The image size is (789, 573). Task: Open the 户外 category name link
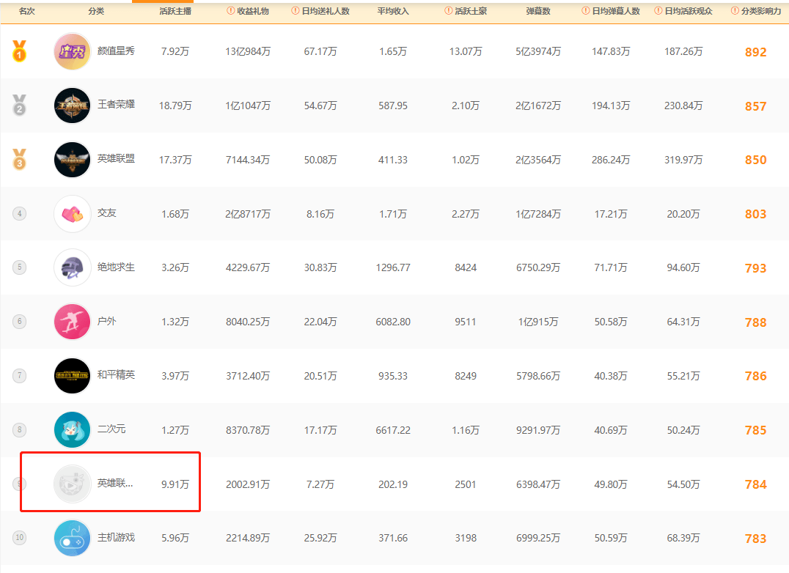coord(106,321)
